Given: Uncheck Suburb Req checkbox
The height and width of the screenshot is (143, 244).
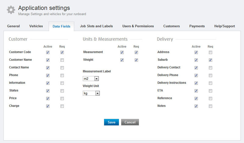Looking at the screenshot, I should (210, 60).
